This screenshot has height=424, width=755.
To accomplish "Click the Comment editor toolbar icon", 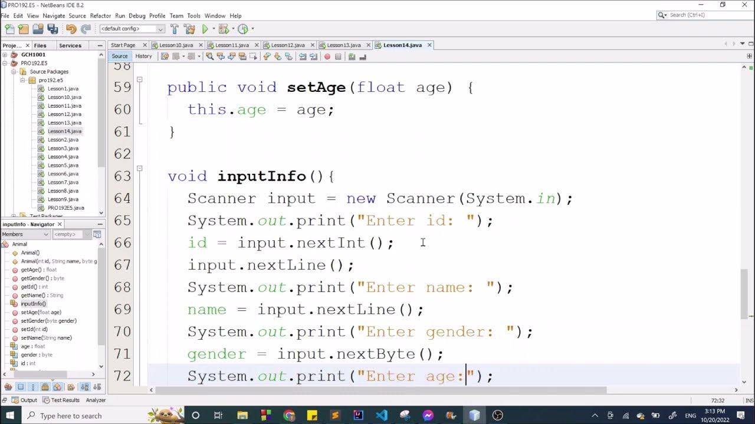I will 352,57.
